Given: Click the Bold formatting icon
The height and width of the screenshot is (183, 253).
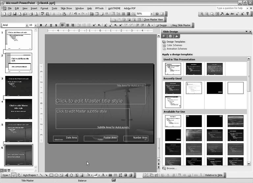Looking at the screenshot, I should click(41, 25).
